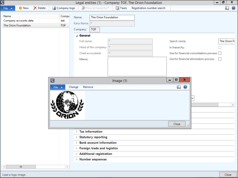238x178 pixels.
Task: Click the scroll right arrow behind the Image dialog
Action: [x=233, y=105]
